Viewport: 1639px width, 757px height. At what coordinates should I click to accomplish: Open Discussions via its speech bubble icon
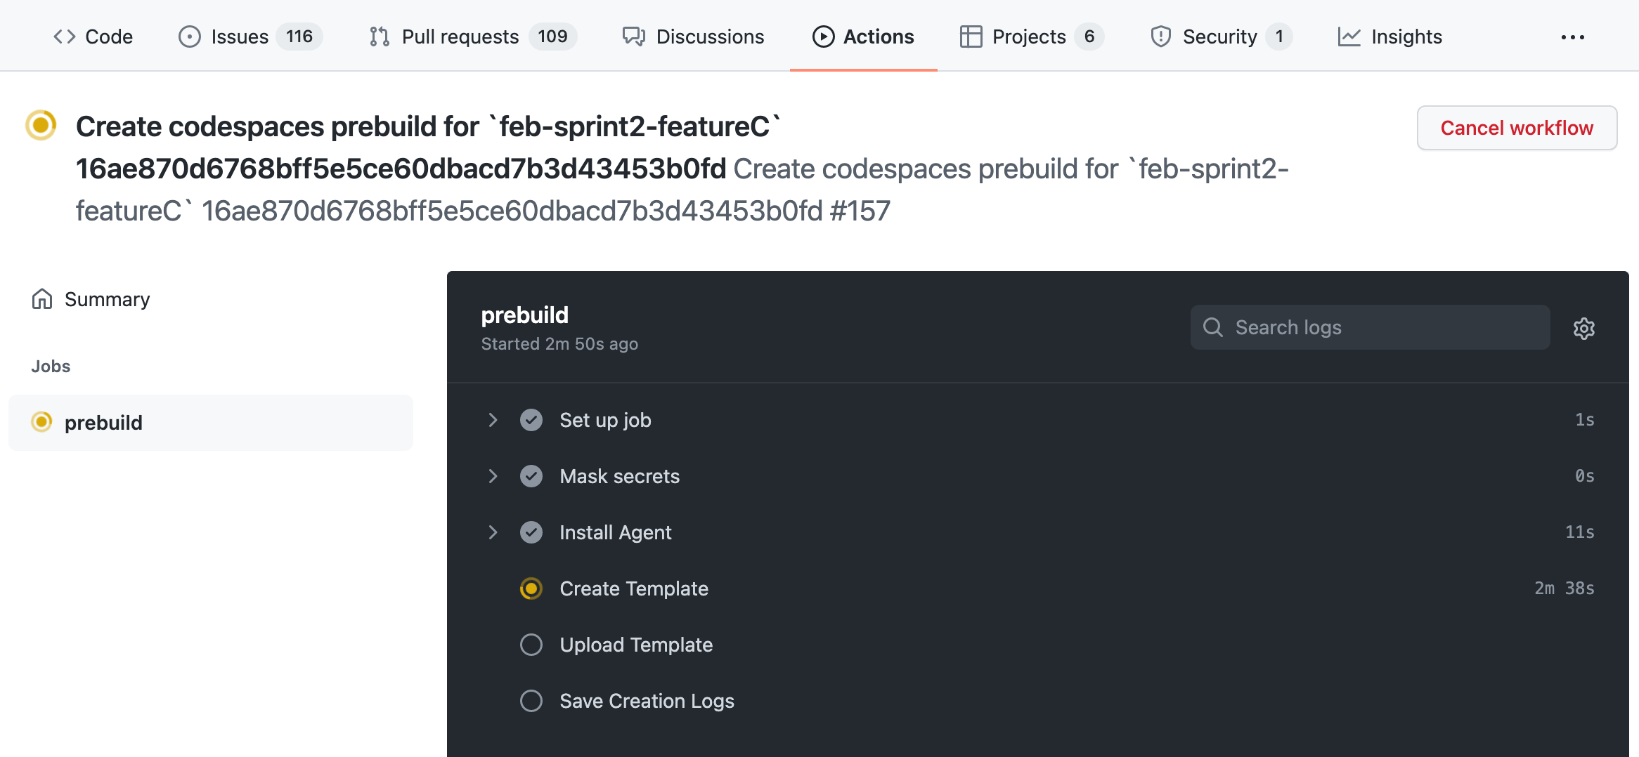[x=633, y=36]
